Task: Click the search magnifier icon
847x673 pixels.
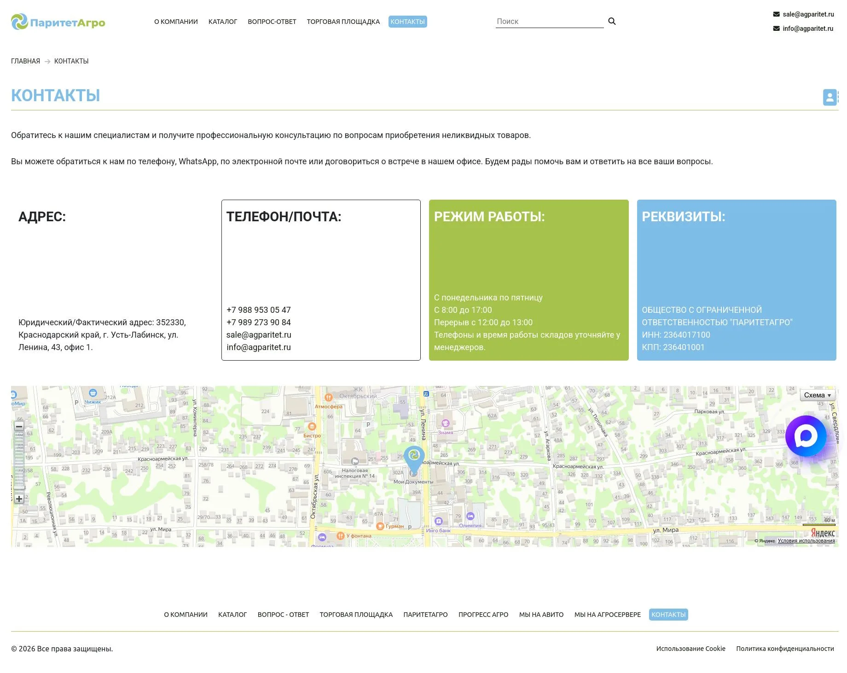Action: point(612,21)
